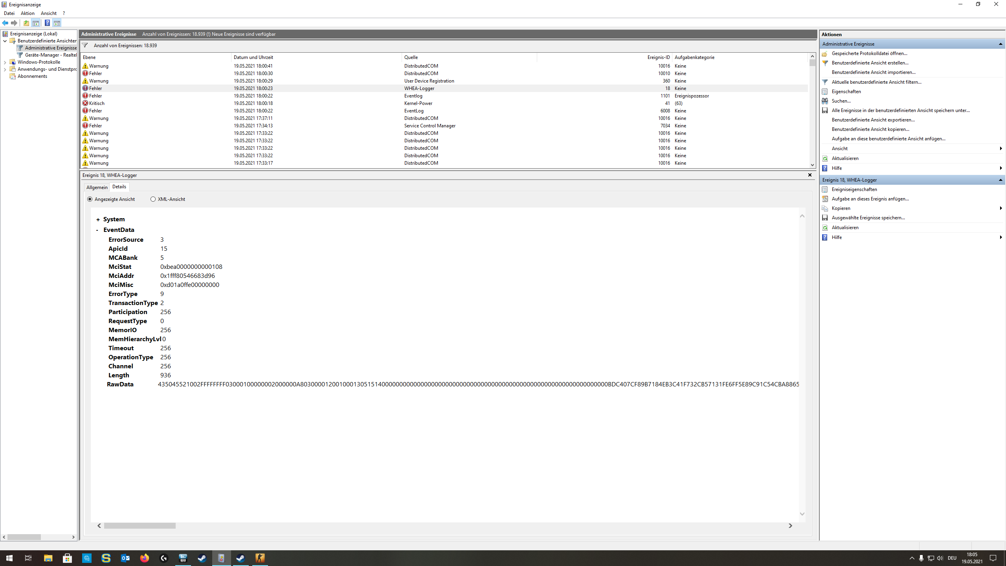
Task: Collapse the EventData node
Action: point(97,230)
